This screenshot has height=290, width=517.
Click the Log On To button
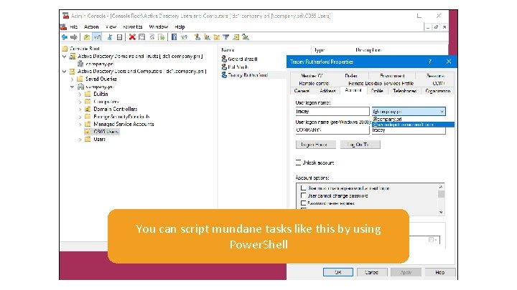point(360,145)
